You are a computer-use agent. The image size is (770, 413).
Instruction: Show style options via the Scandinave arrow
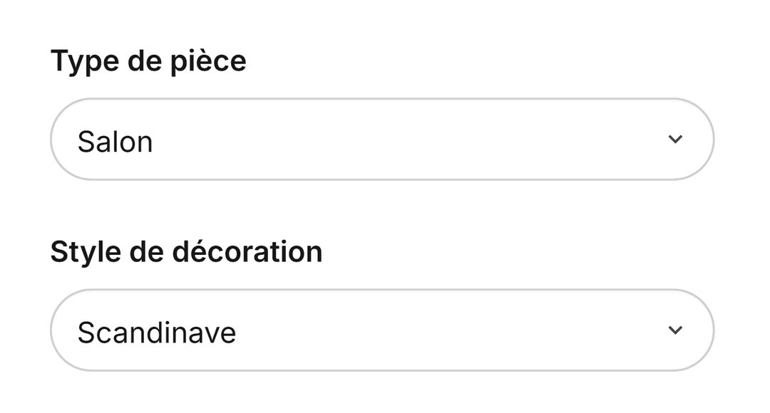coord(674,330)
